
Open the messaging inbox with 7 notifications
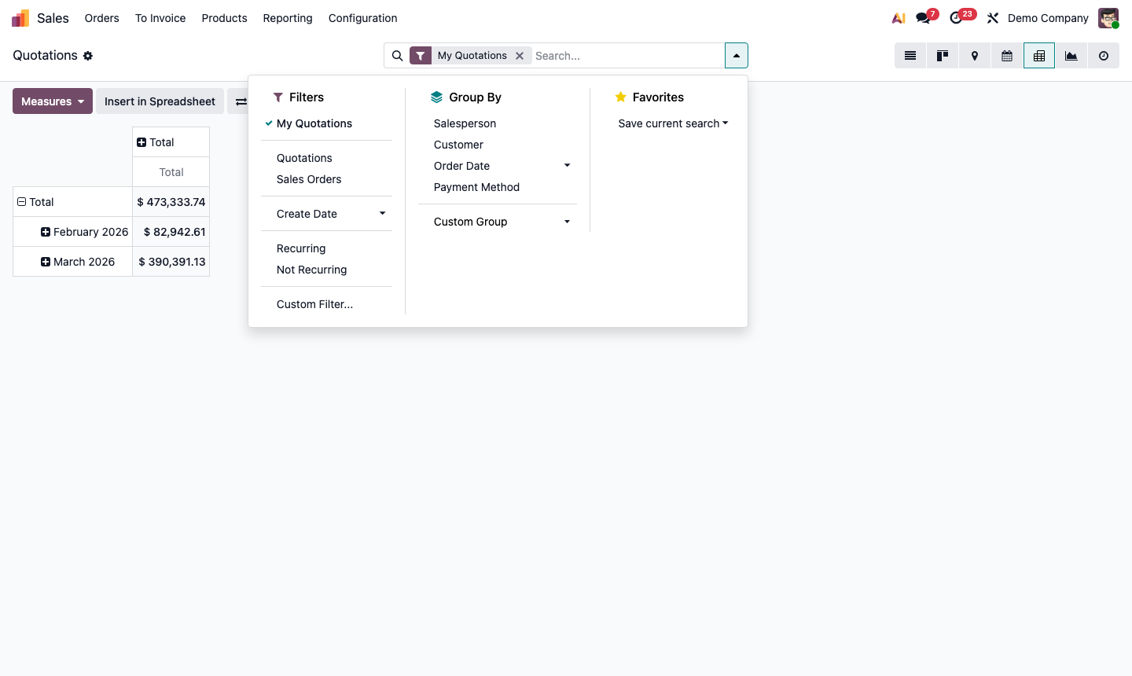pyautogui.click(x=921, y=17)
